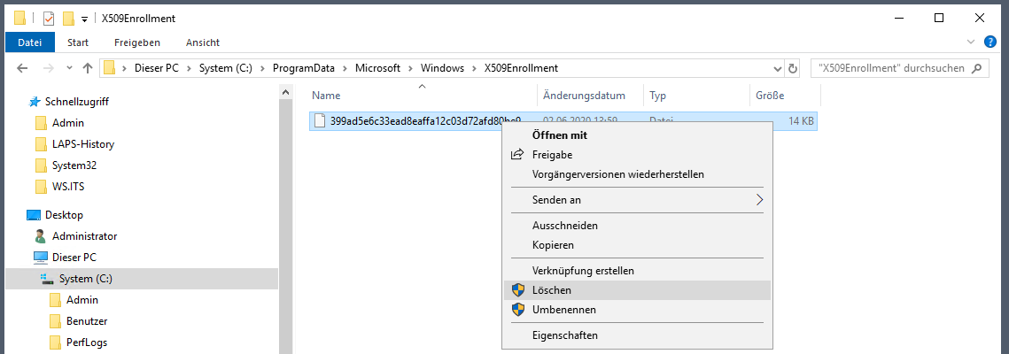
Task: Choose Umbenennen in context menu
Action: pos(636,310)
